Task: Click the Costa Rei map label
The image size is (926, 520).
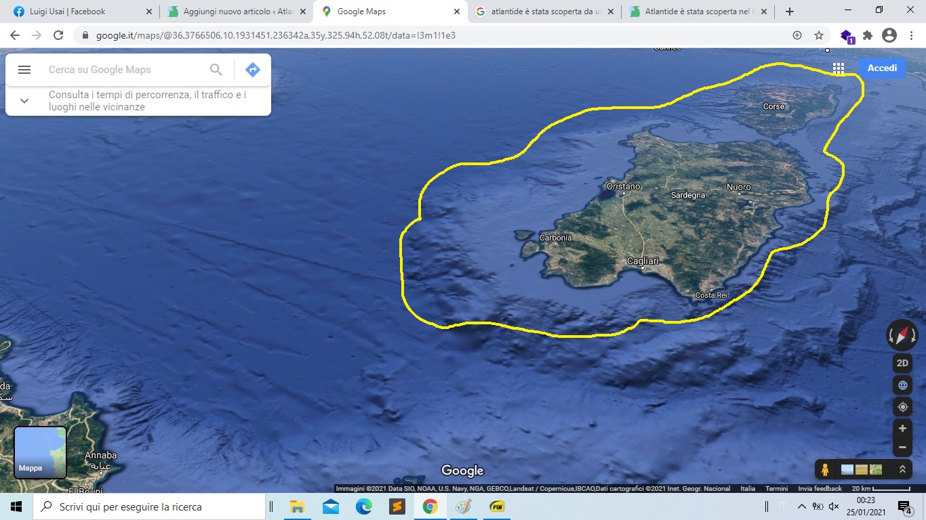Action: 711,295
